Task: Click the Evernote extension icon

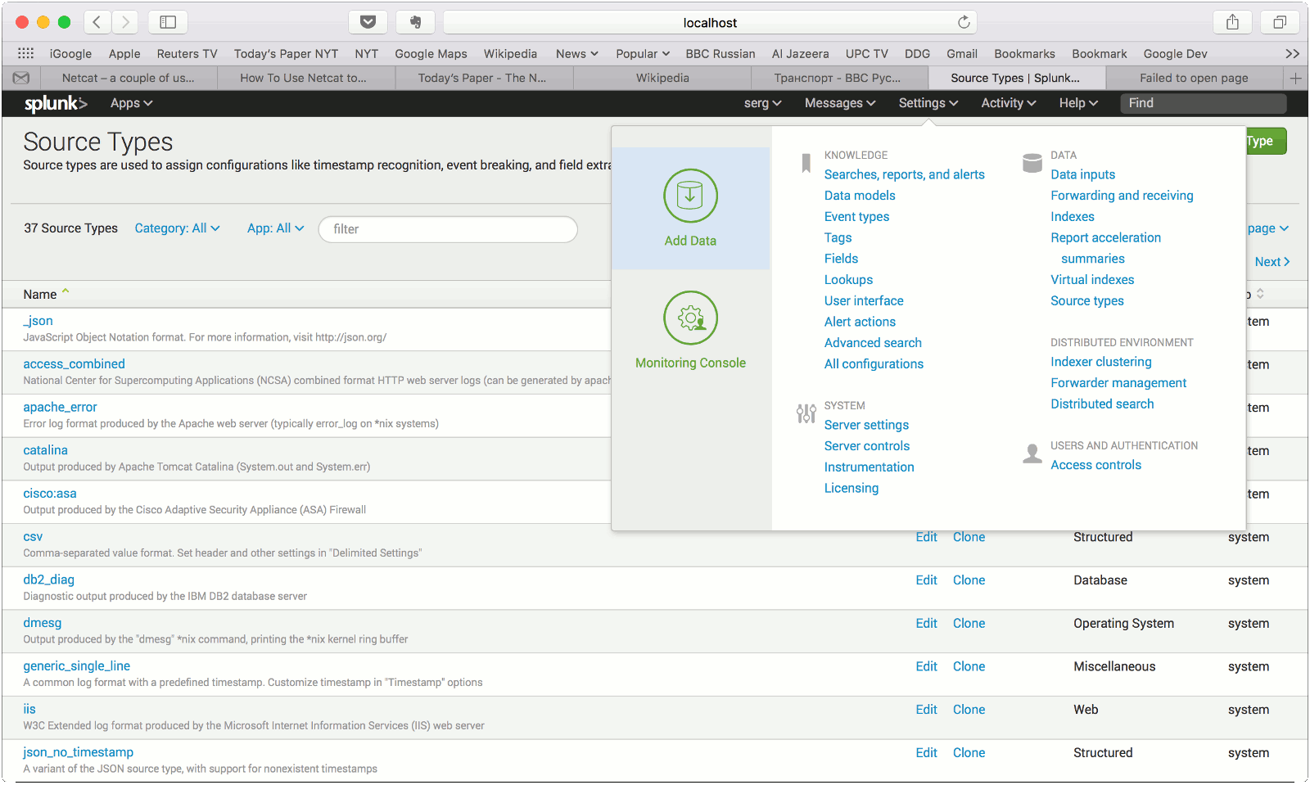Action: coord(415,22)
